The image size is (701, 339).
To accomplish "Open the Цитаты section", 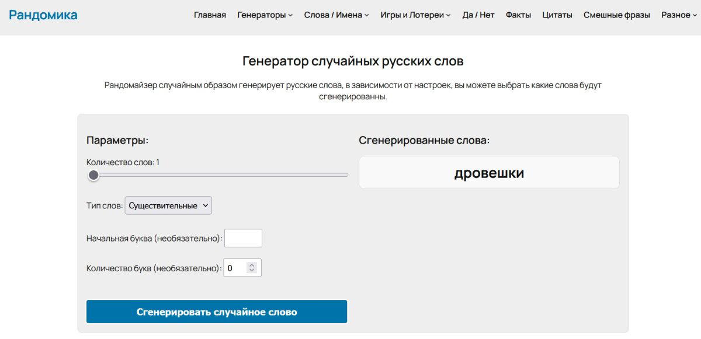I will pyautogui.click(x=559, y=15).
